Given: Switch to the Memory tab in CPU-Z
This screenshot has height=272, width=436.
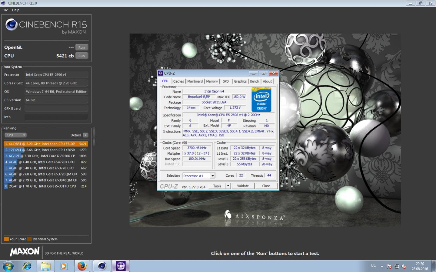Looking at the screenshot, I should [x=212, y=81].
